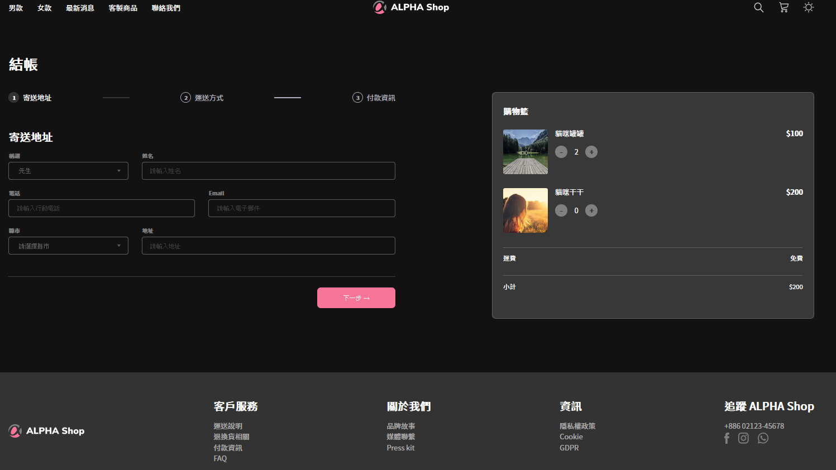Click the ALPHA Shop logo in the header
The height and width of the screenshot is (470, 836).
click(411, 7)
